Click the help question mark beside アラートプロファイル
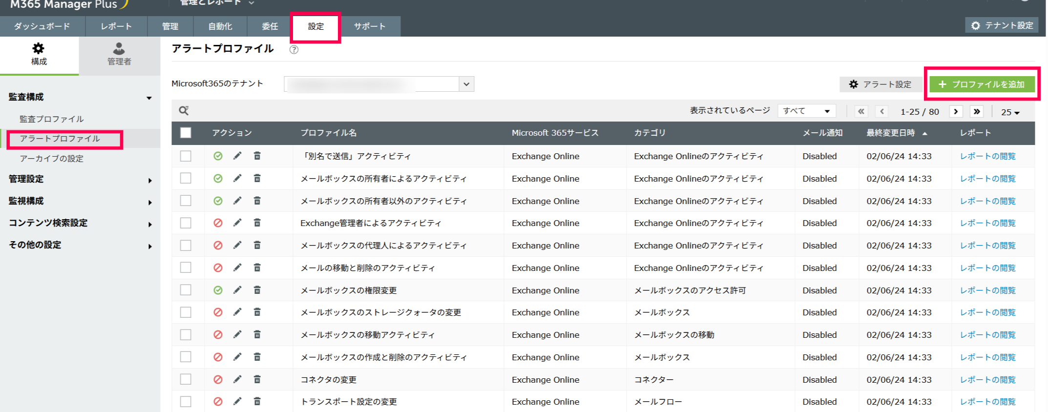 (293, 49)
